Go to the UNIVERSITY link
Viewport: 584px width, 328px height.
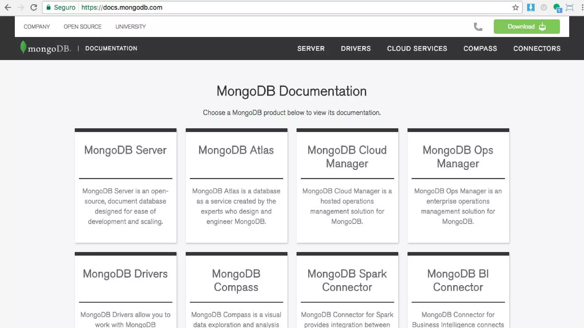130,26
